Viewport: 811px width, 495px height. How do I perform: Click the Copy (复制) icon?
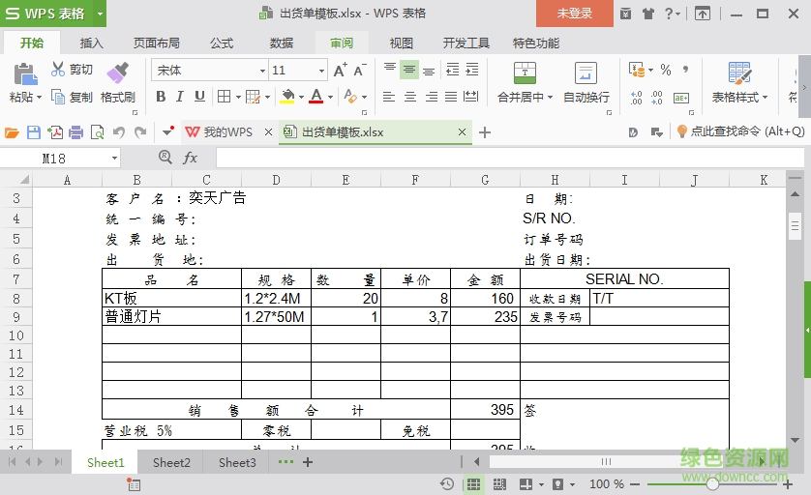point(58,97)
